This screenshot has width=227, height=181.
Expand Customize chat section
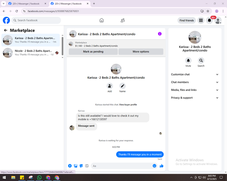click(x=195, y=74)
